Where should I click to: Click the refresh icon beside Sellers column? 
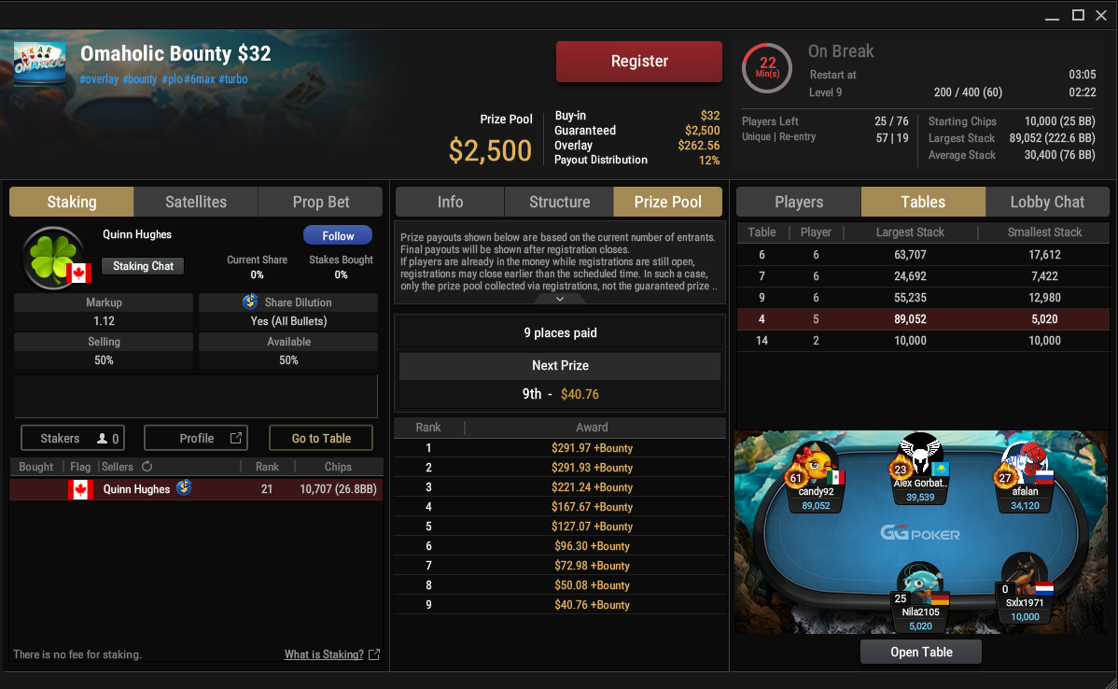click(147, 467)
